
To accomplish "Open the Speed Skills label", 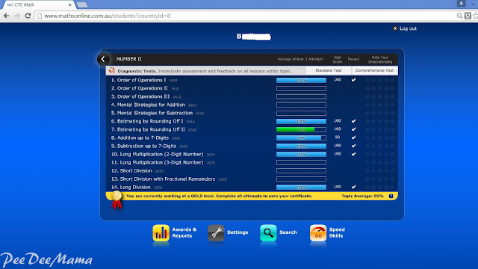I will coord(337,232).
